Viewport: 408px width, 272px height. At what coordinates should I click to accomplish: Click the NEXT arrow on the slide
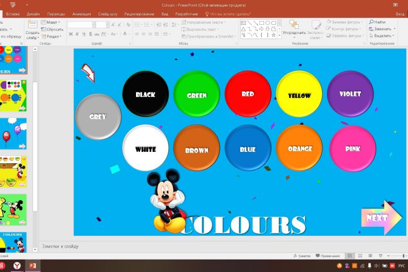coord(381,218)
